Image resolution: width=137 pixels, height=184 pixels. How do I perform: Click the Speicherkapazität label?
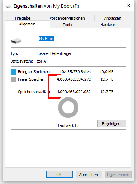34,92
